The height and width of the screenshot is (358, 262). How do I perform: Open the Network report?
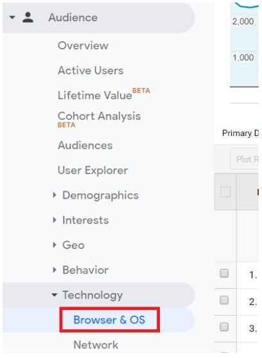(x=96, y=345)
